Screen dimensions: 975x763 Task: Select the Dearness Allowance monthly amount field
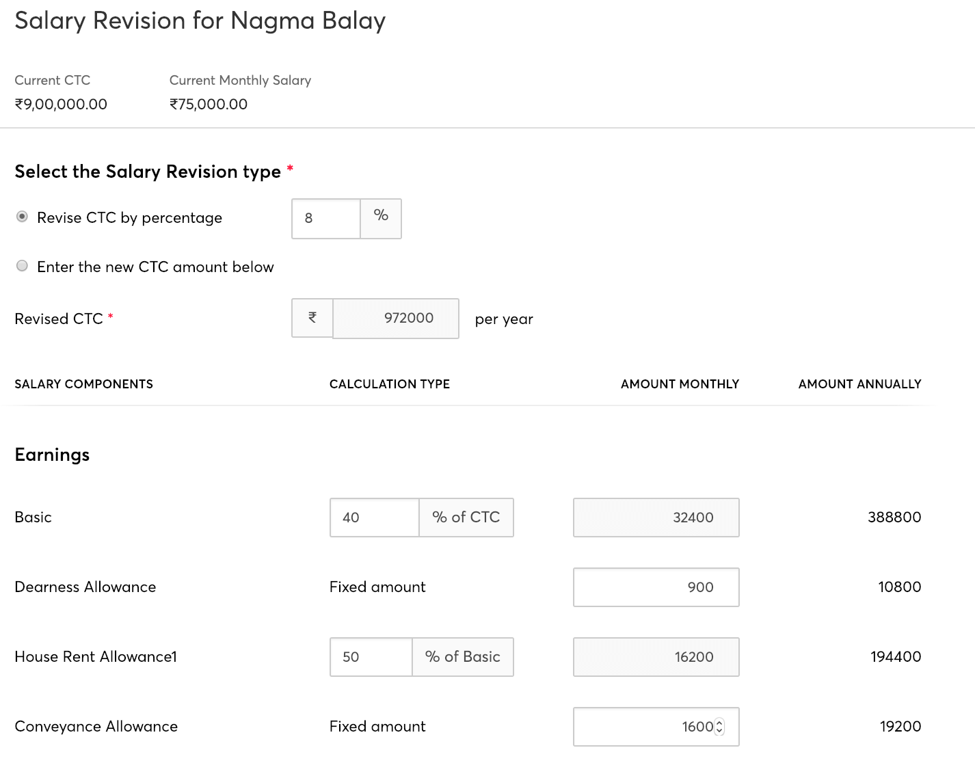pyautogui.click(x=655, y=587)
